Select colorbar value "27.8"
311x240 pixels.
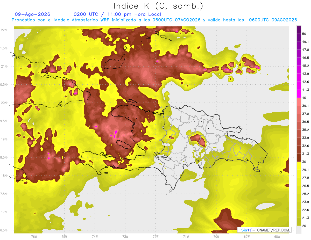(306, 178)
